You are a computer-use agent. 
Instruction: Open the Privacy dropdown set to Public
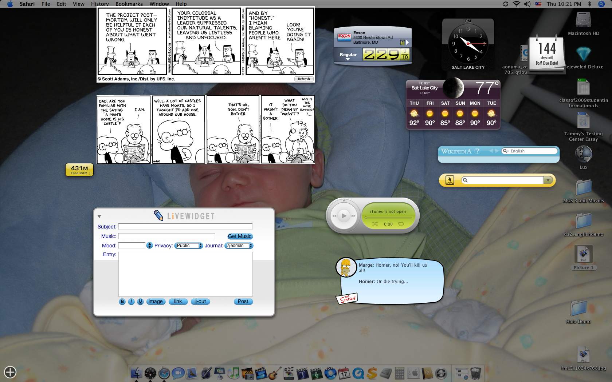(189, 246)
